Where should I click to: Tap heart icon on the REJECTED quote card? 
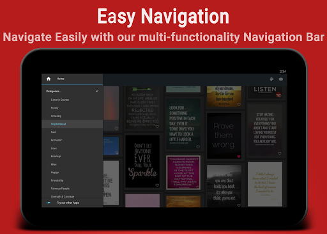click(157, 127)
